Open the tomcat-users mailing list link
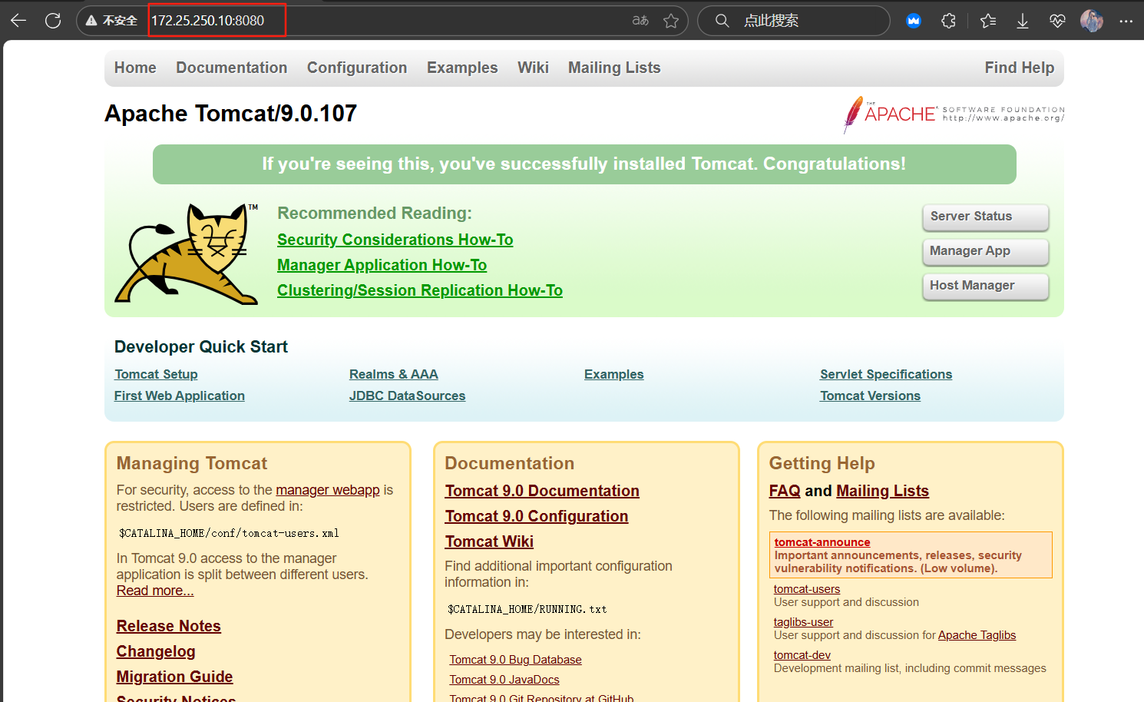Screen dimensions: 1144x702 pos(807,589)
